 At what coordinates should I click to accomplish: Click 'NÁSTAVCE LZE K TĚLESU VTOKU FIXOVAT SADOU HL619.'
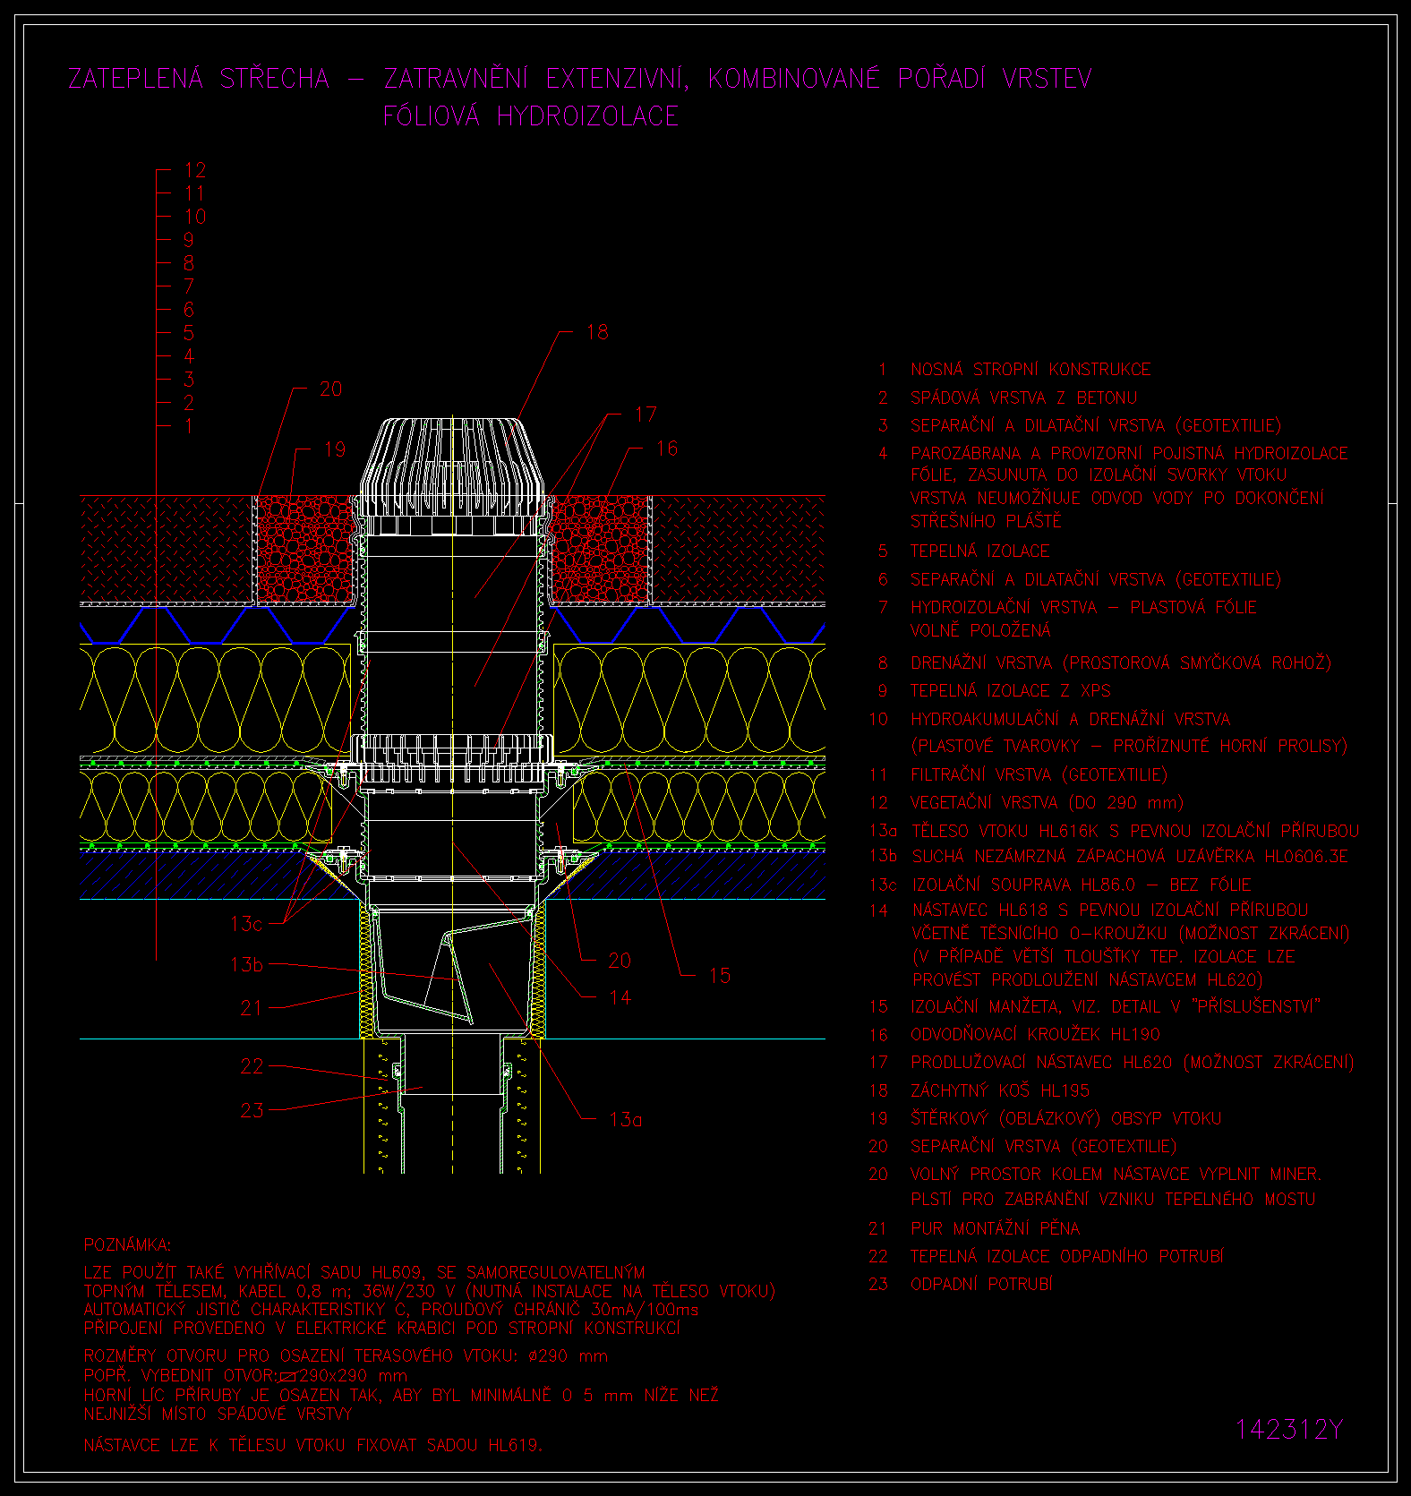tap(313, 1446)
